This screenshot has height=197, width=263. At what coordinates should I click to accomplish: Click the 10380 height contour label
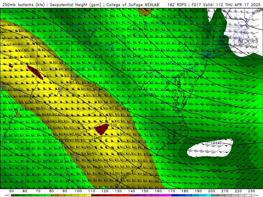(150, 95)
